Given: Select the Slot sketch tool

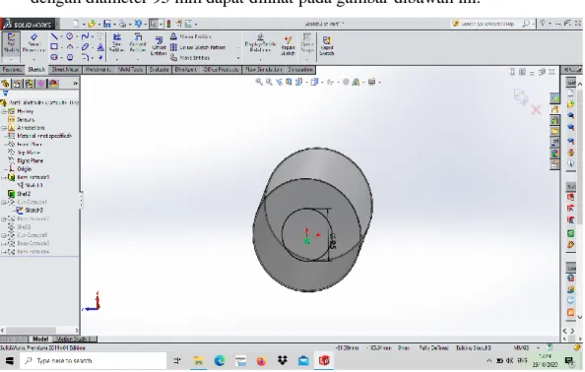Looking at the screenshot, I should tap(54, 57).
